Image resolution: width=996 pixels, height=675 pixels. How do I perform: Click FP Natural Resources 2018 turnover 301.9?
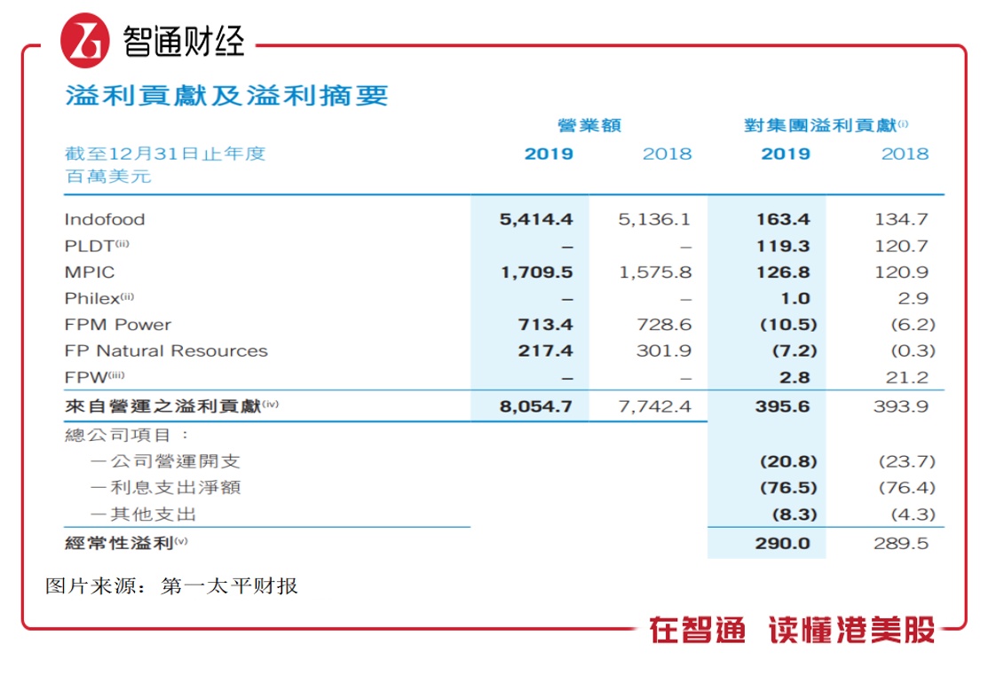pos(664,351)
